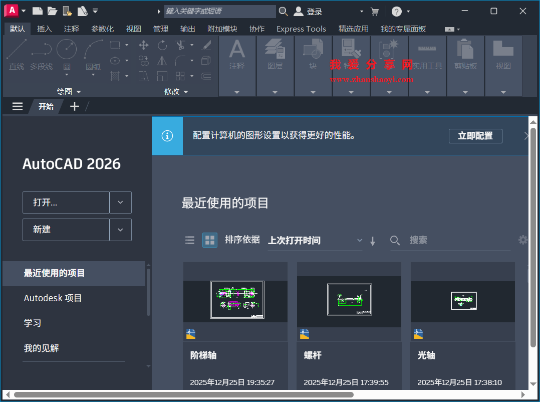Switch to the 插入 ribbon tab
Viewport: 540px width, 402px height.
pos(44,29)
